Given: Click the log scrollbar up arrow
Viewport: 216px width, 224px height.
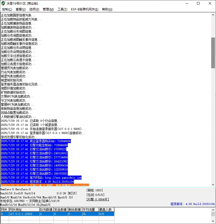Looking at the screenshot, I should tap(213, 15).
